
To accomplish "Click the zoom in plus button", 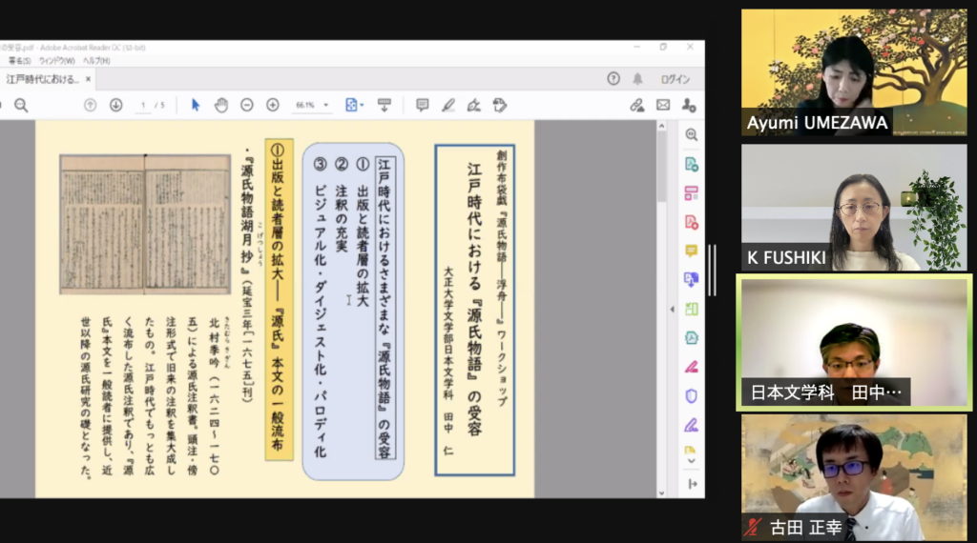I will click(272, 105).
